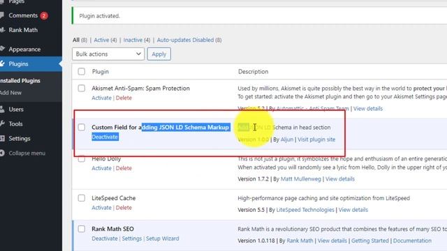Open LiteSpeed Technologies author link

click(x=305, y=210)
